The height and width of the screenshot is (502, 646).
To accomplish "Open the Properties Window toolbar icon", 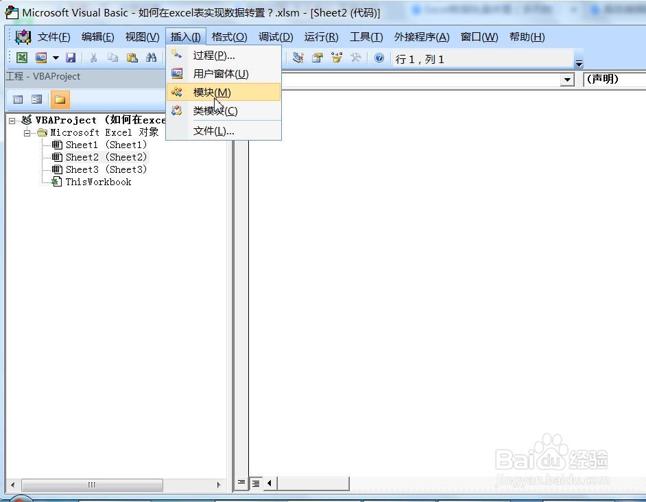I will (x=318, y=58).
